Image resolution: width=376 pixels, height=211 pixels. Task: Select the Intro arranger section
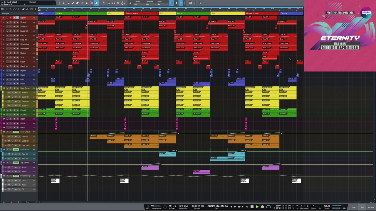point(47,13)
